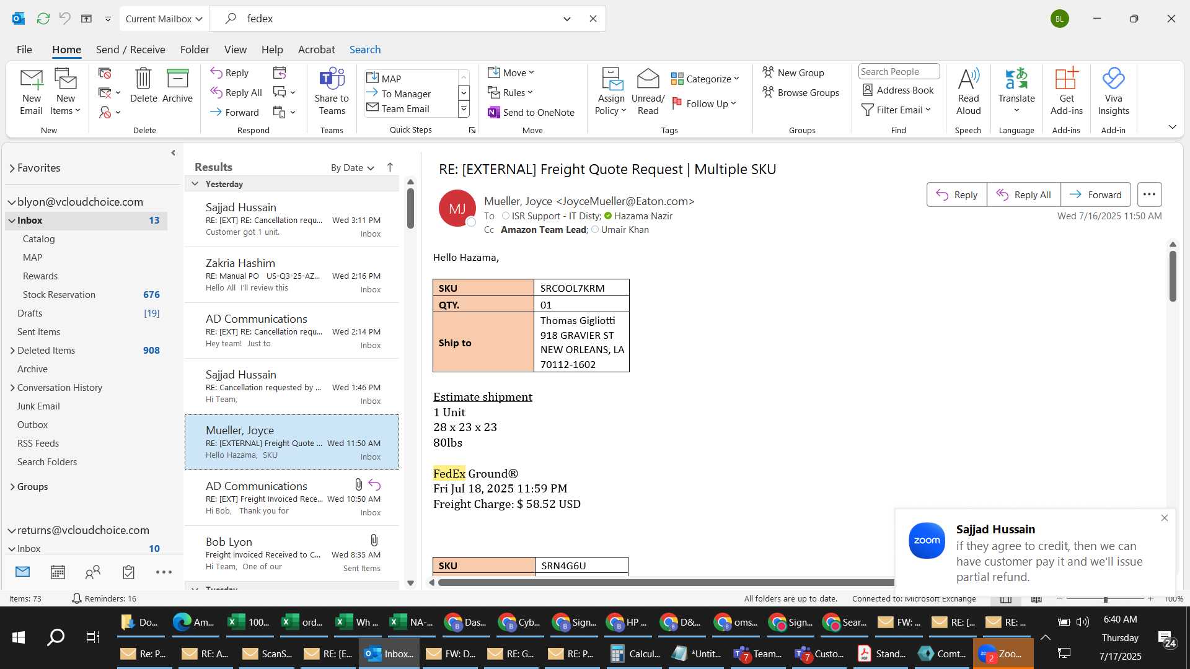This screenshot has width=1190, height=669.
Task: Click the horizontal scrollbar of the message
Action: click(666, 582)
